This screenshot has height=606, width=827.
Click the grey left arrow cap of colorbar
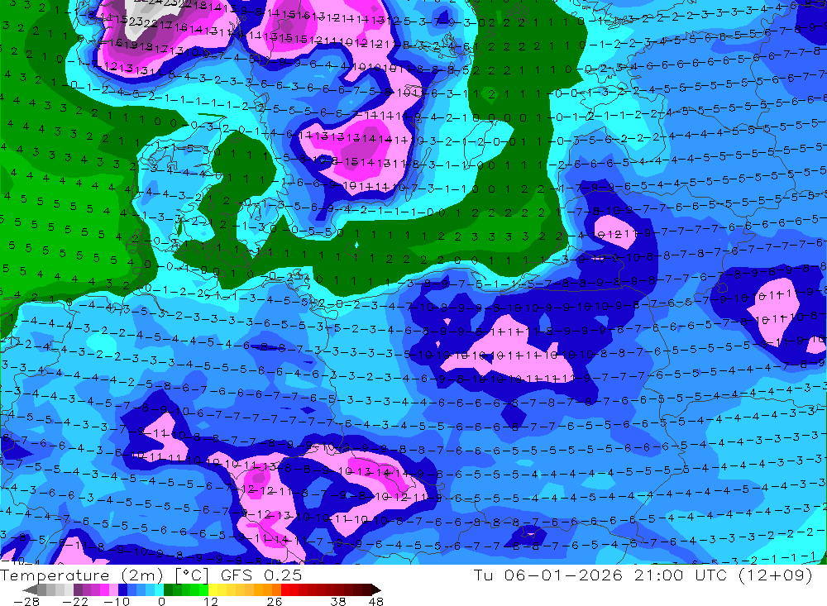tap(30, 589)
